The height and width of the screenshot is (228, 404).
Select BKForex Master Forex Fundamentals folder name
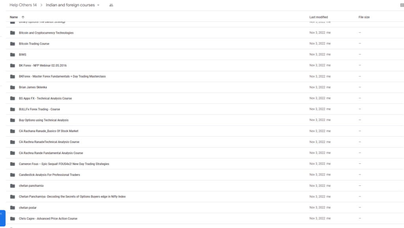coord(62,76)
